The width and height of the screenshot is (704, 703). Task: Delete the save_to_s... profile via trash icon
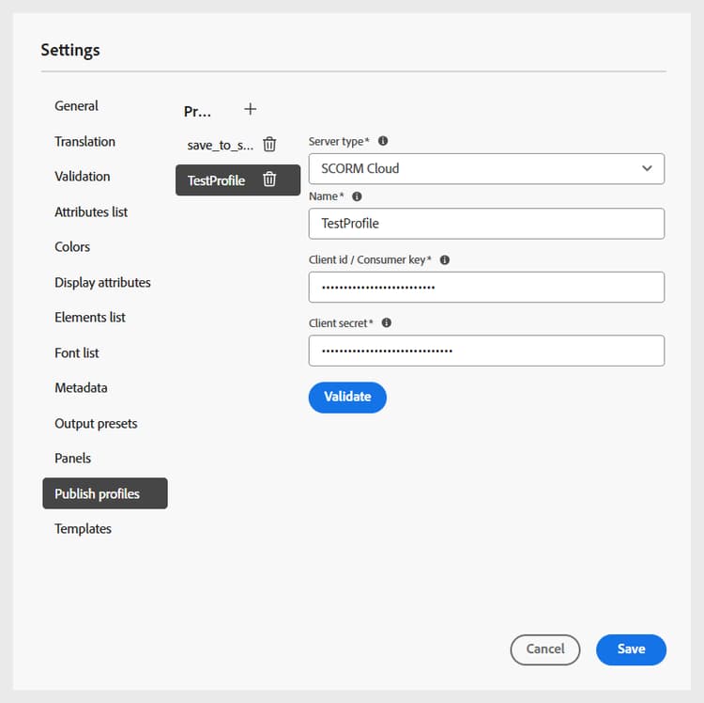pos(269,145)
